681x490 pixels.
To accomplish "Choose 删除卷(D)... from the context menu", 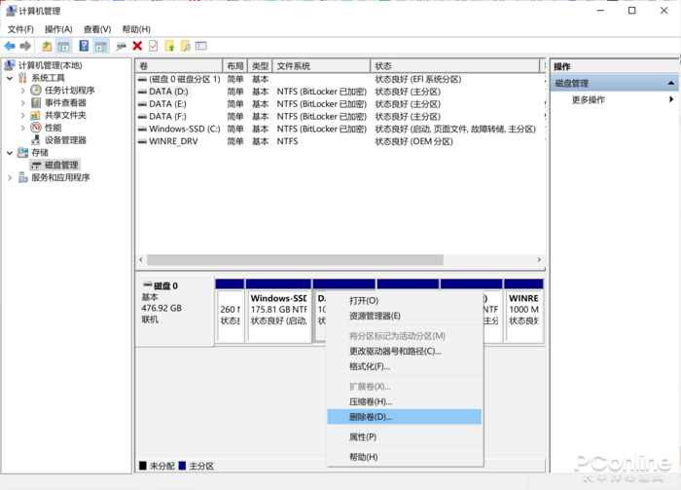I will (405, 417).
